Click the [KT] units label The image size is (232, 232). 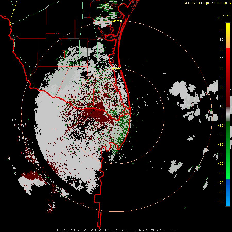tap(220, 18)
